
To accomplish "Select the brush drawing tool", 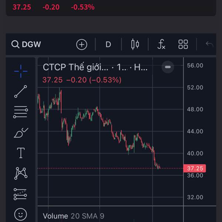I will [x=21, y=132].
